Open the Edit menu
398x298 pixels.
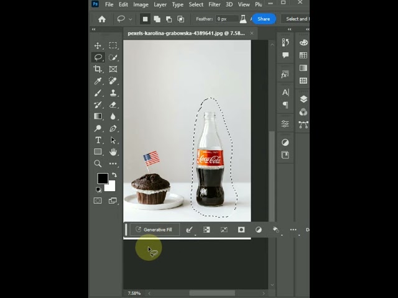pyautogui.click(x=123, y=4)
